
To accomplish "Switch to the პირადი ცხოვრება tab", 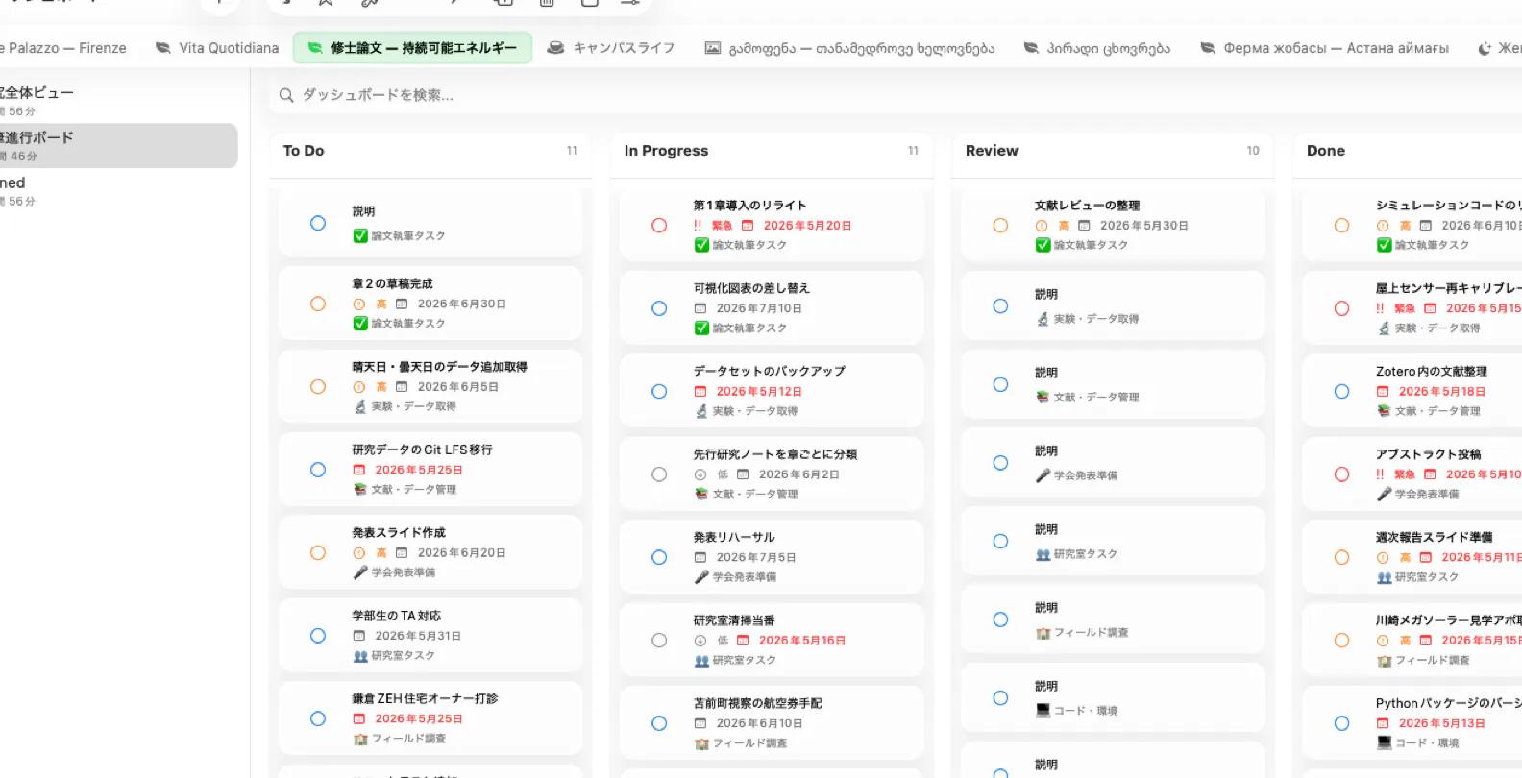I will [x=1097, y=47].
